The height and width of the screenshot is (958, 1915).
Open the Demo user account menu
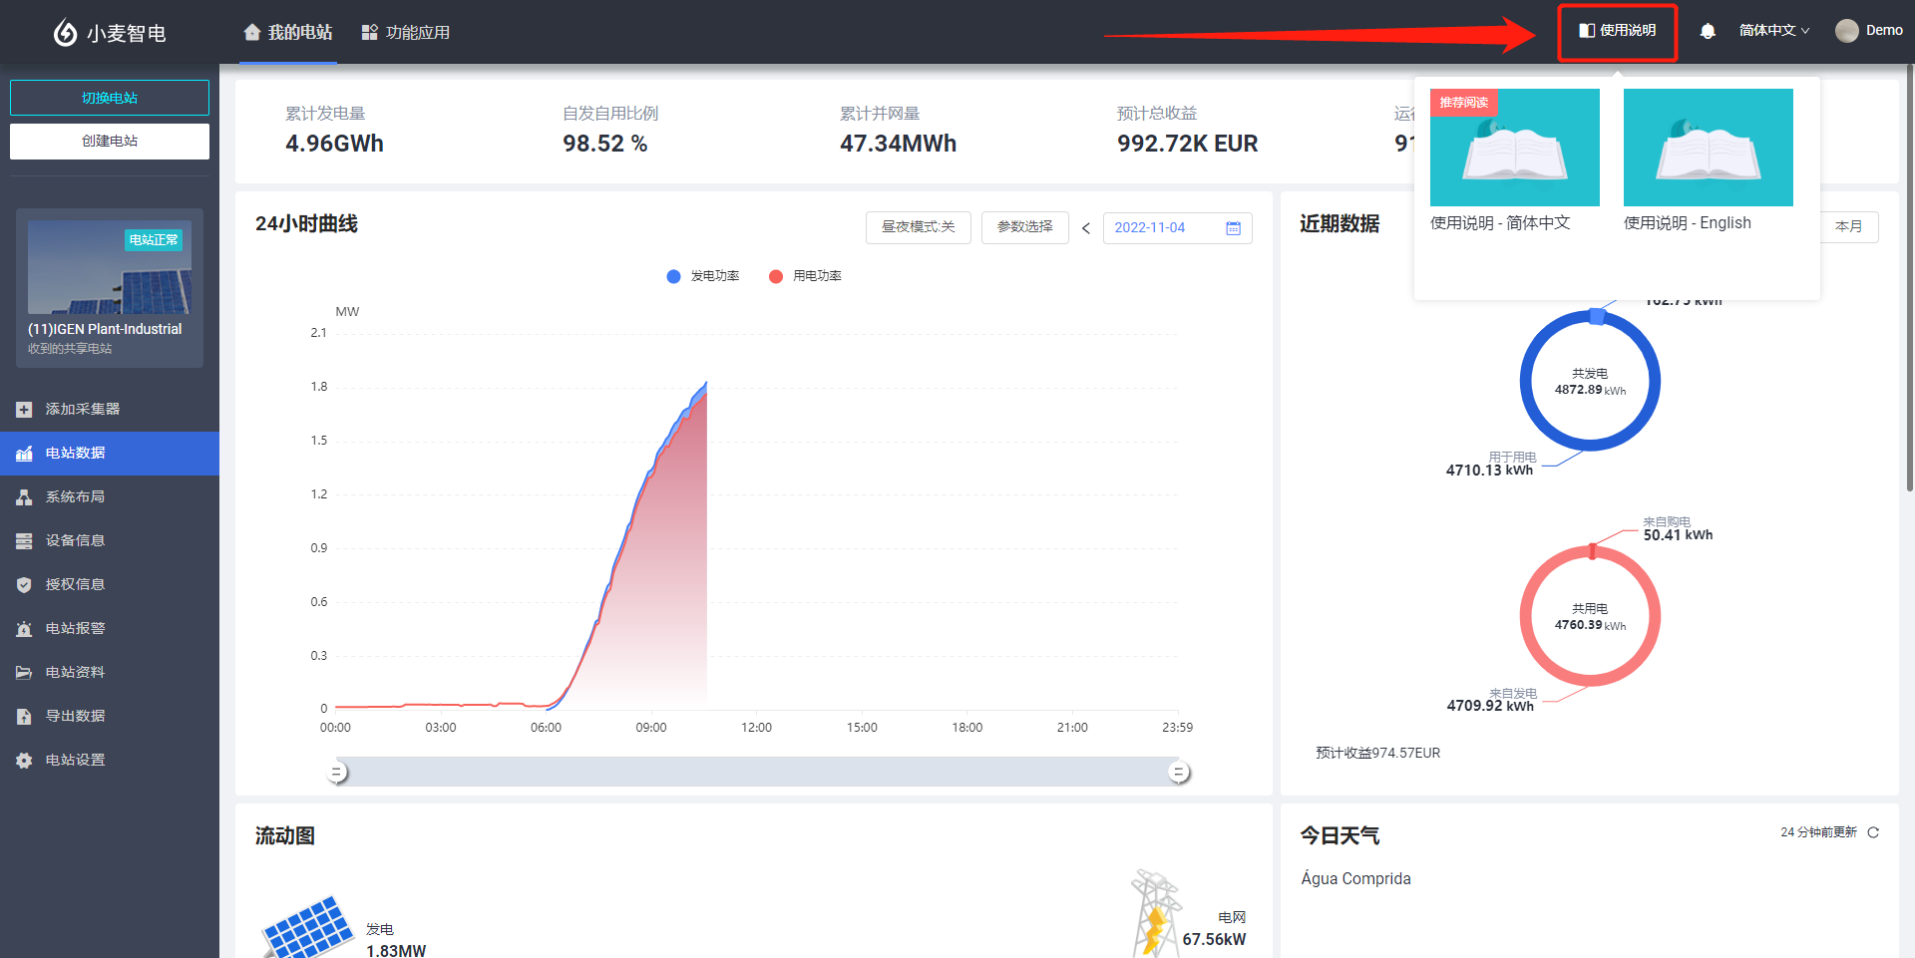click(x=1869, y=31)
